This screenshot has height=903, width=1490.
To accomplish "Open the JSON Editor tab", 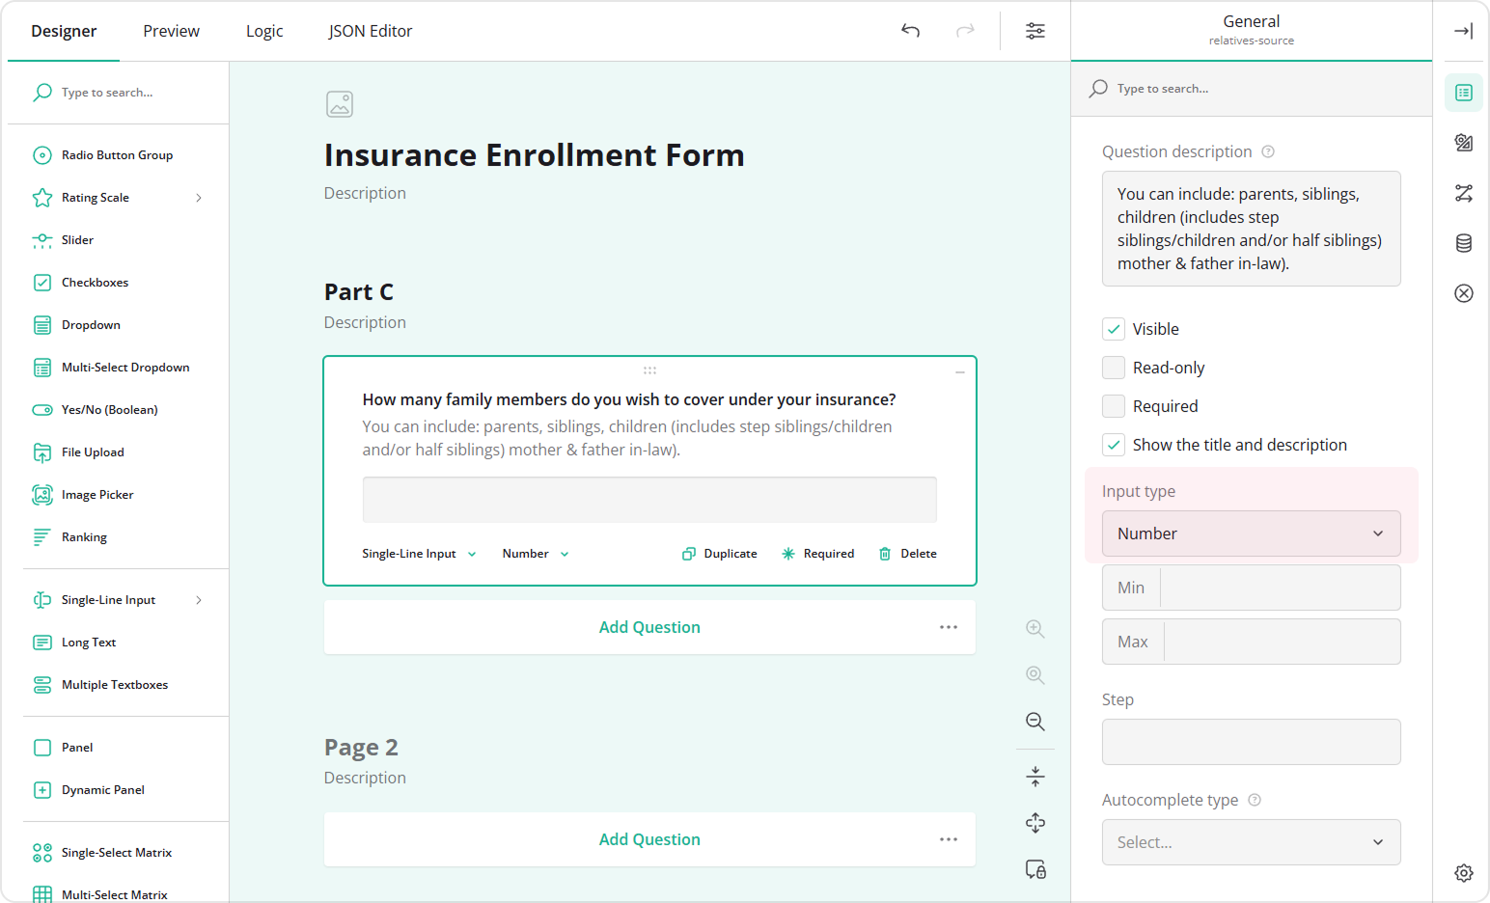I will click(370, 31).
